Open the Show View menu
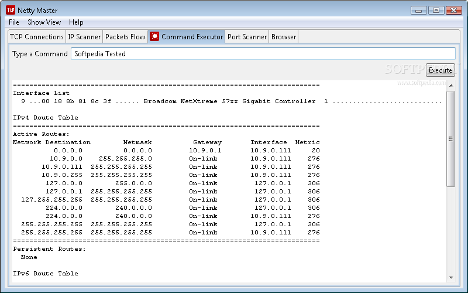 point(44,22)
